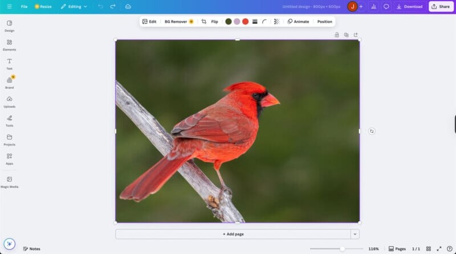Click the zoom slider handle
Image resolution: width=456 pixels, height=254 pixels.
pyautogui.click(x=342, y=249)
